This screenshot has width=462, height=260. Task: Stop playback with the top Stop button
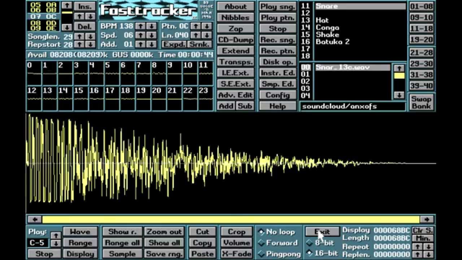pyautogui.click(x=278, y=29)
